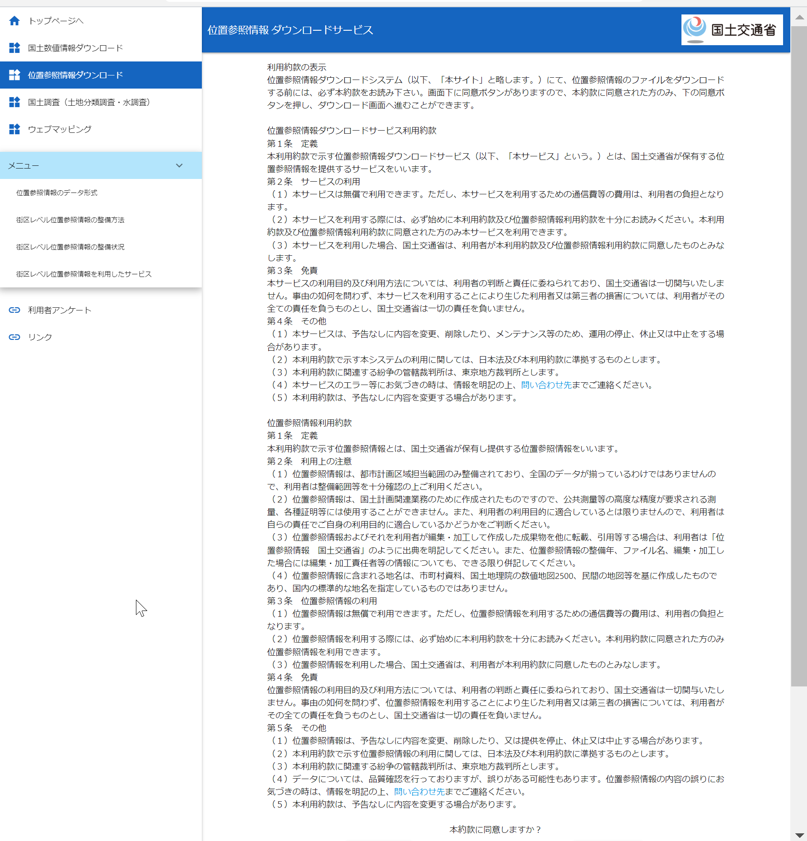The height and width of the screenshot is (841, 807).
Task: Click the scrollbar up arrow
Action: pyautogui.click(x=799, y=17)
